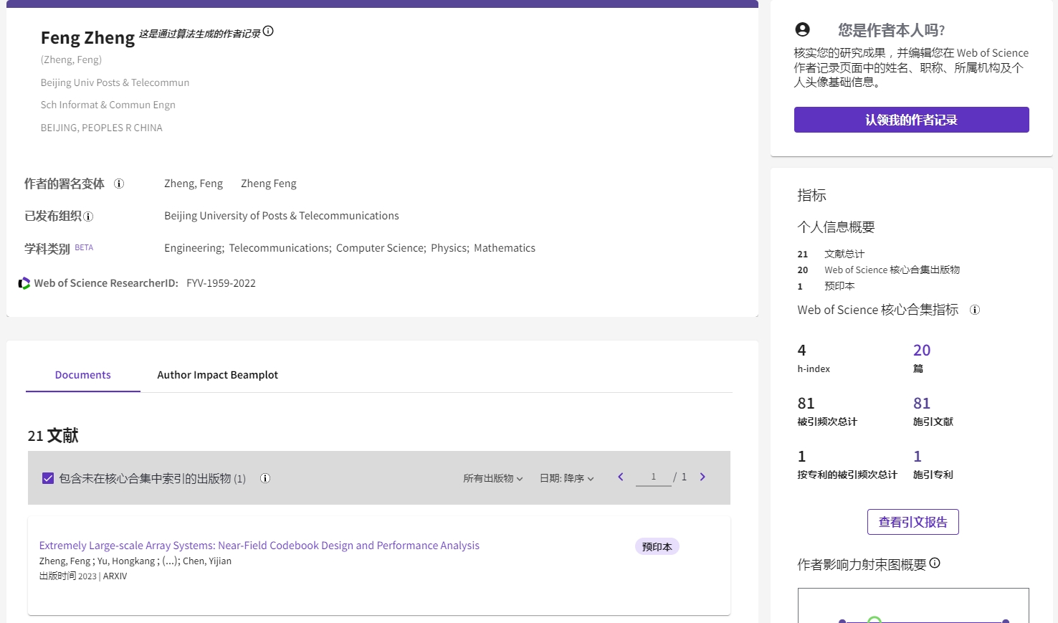Image resolution: width=1058 pixels, height=623 pixels.
Task: Click name variant Zheng, Feng in 署名变体 row
Action: [x=194, y=184]
